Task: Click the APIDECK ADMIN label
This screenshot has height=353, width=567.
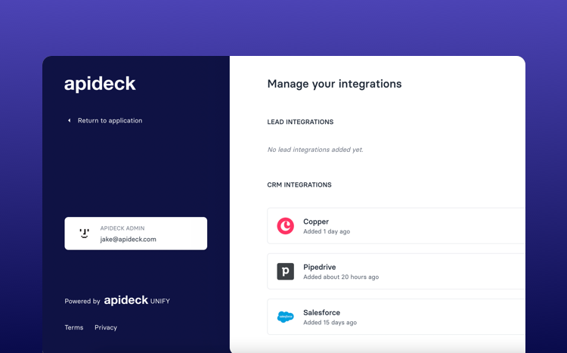Action: (x=122, y=228)
